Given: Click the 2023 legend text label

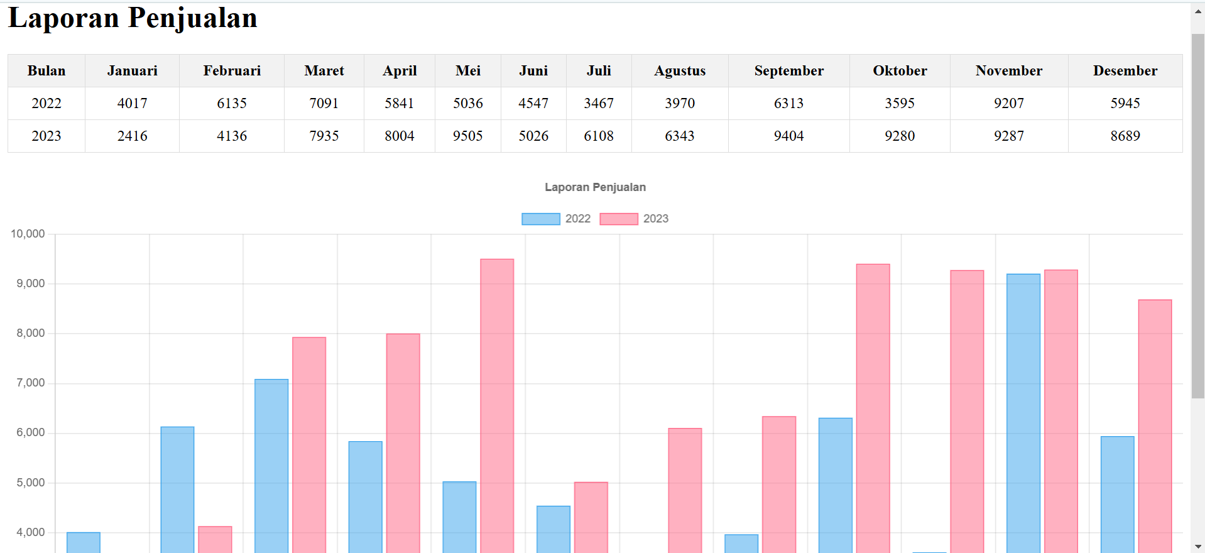Looking at the screenshot, I should (x=655, y=219).
